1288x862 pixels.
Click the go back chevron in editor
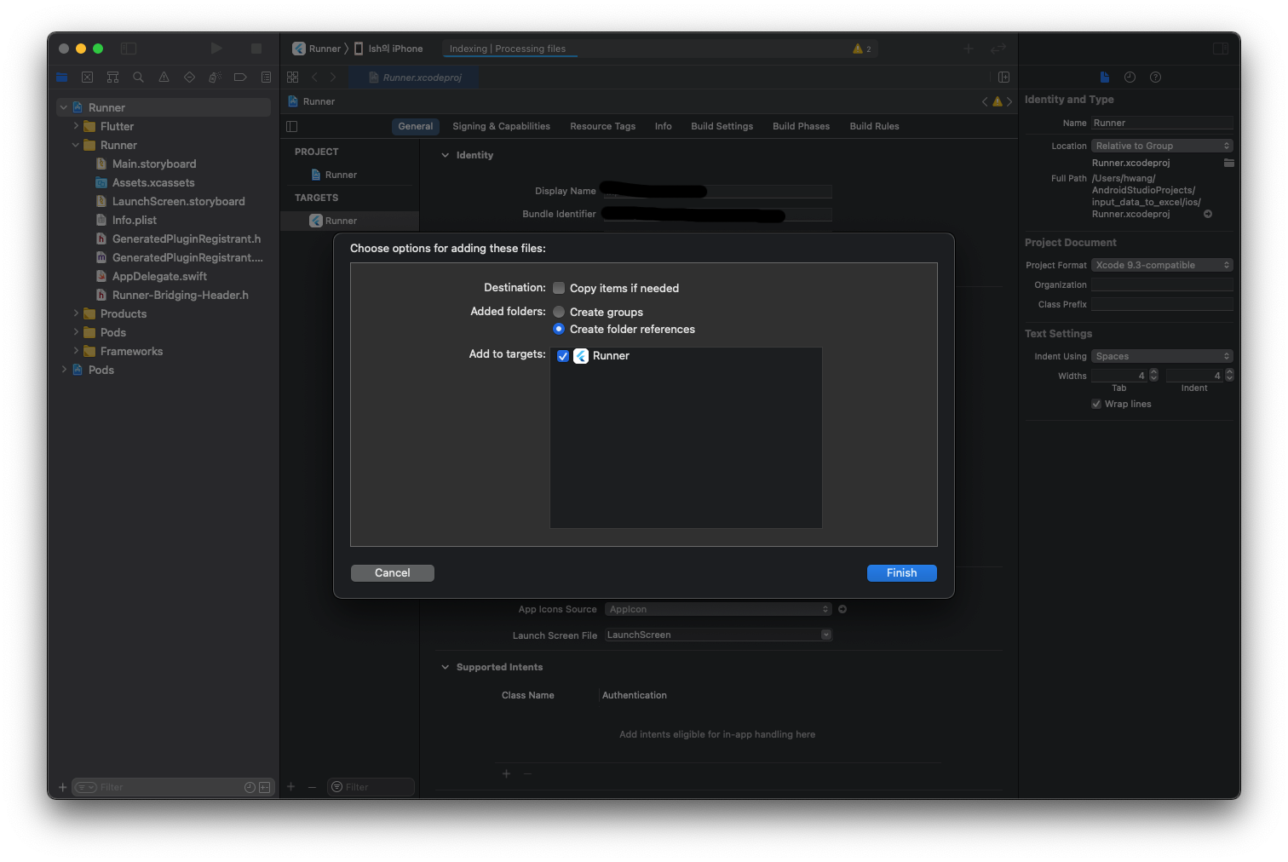point(314,78)
